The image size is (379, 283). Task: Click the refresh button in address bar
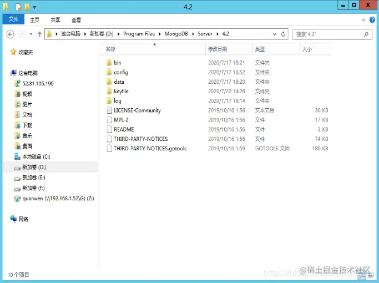pos(284,34)
